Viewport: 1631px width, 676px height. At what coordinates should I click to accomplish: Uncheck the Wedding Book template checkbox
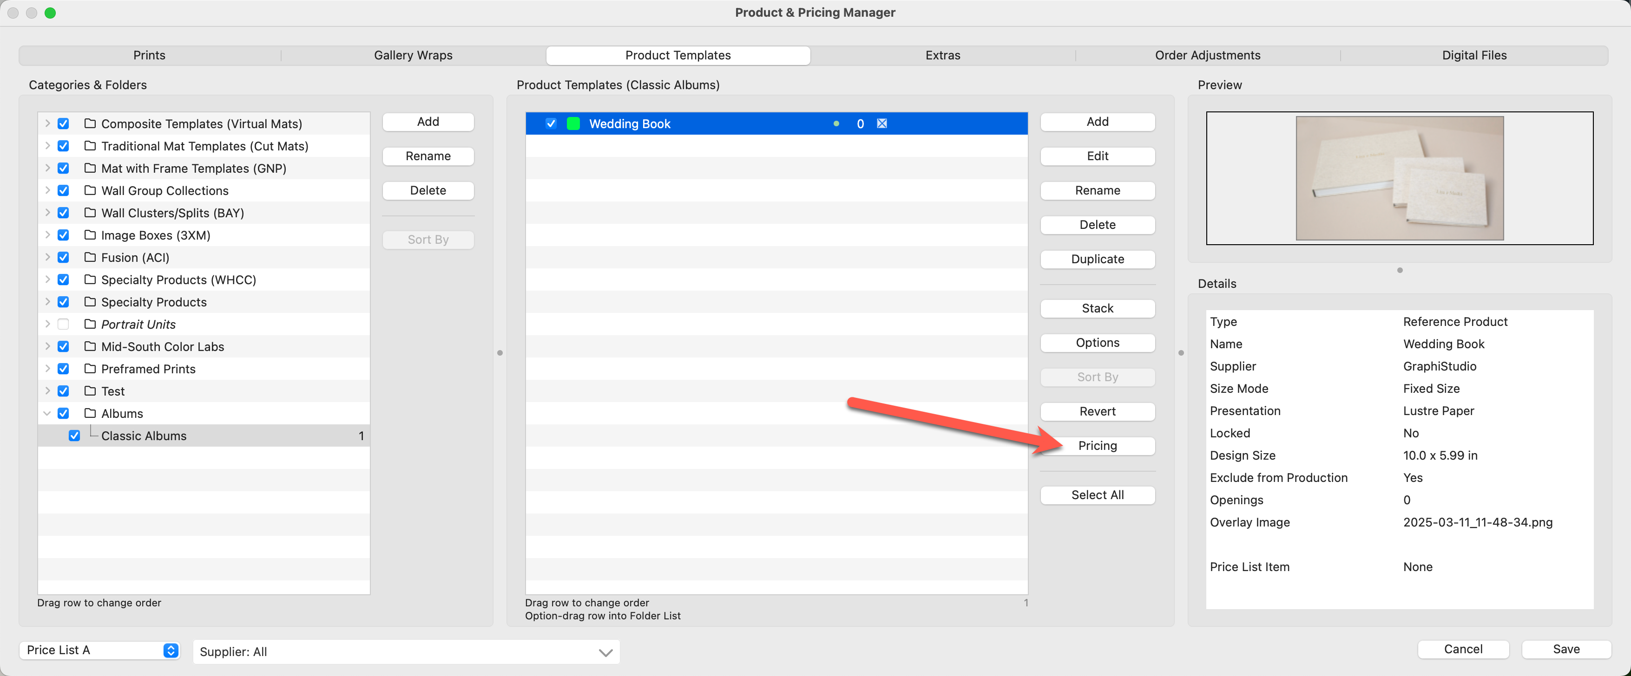tap(551, 123)
